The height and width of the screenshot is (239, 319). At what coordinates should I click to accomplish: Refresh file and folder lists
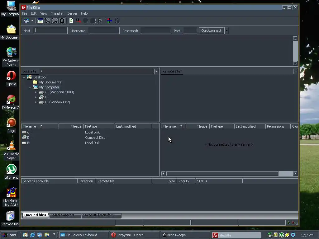click(x=71, y=21)
